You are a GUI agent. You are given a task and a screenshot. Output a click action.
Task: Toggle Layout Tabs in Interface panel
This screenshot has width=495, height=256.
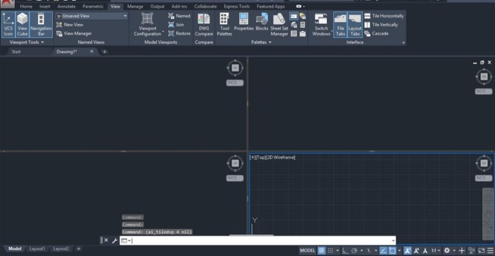[355, 24]
